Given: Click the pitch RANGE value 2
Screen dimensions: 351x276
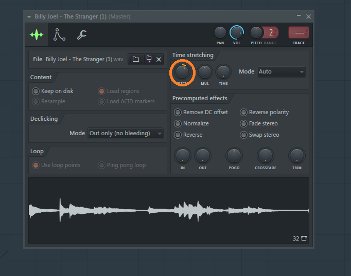Looking at the screenshot, I should pyautogui.click(x=271, y=32).
